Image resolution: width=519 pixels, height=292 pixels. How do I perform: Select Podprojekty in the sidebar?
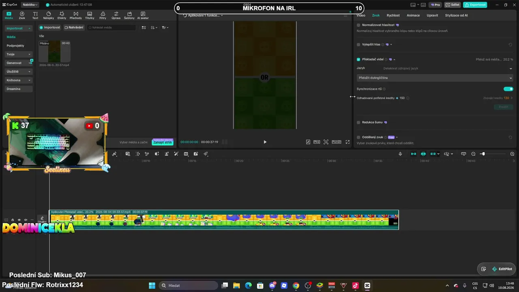15,46
